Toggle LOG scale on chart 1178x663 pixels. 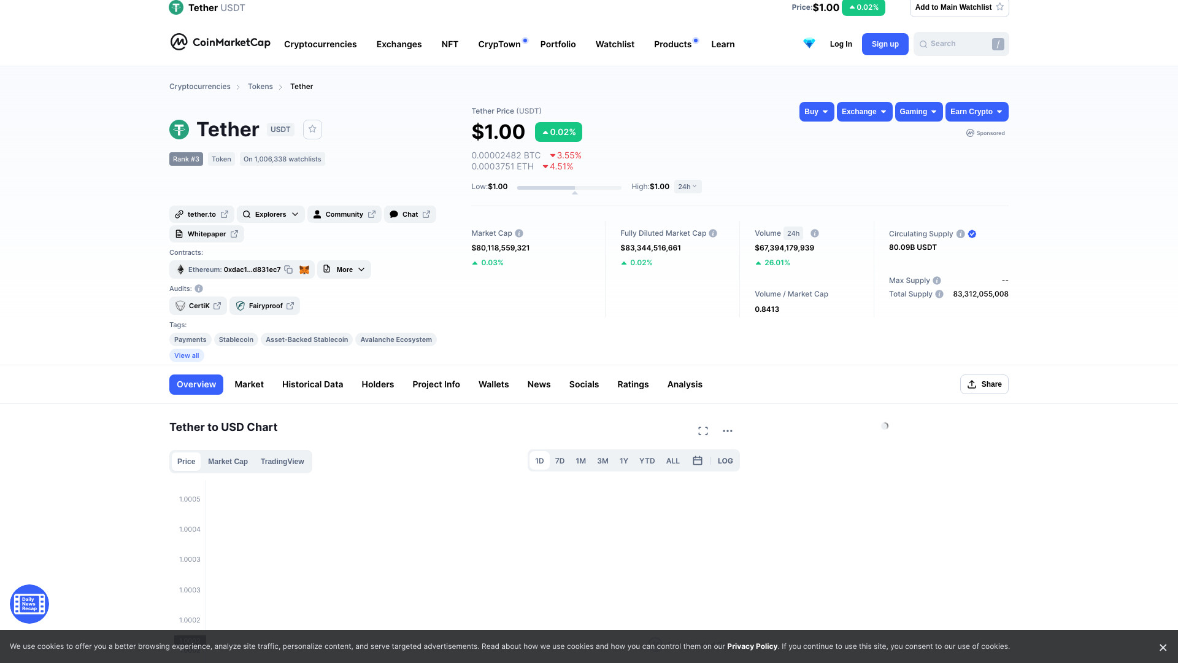point(725,461)
